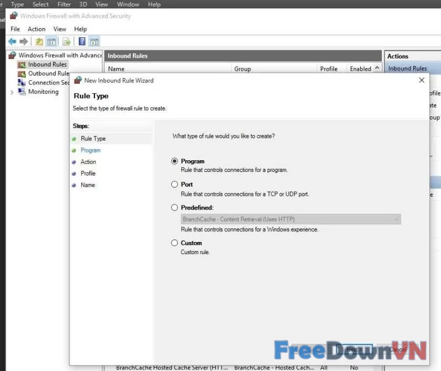The height and width of the screenshot is (371, 441).
Task: Open the Action menu
Action: pos(36,29)
